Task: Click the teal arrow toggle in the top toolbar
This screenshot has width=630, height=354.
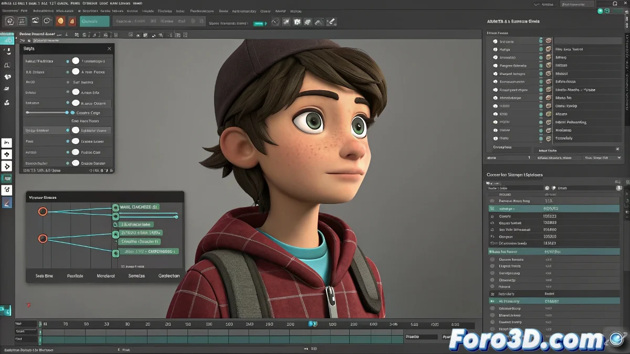Action: (x=261, y=24)
